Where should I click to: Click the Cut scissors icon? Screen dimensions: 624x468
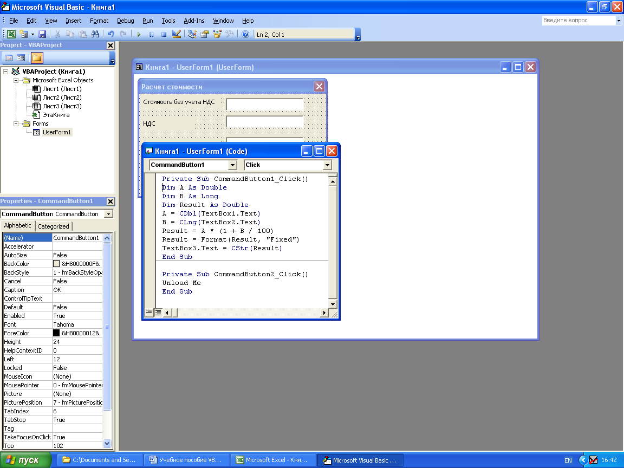(x=58, y=35)
